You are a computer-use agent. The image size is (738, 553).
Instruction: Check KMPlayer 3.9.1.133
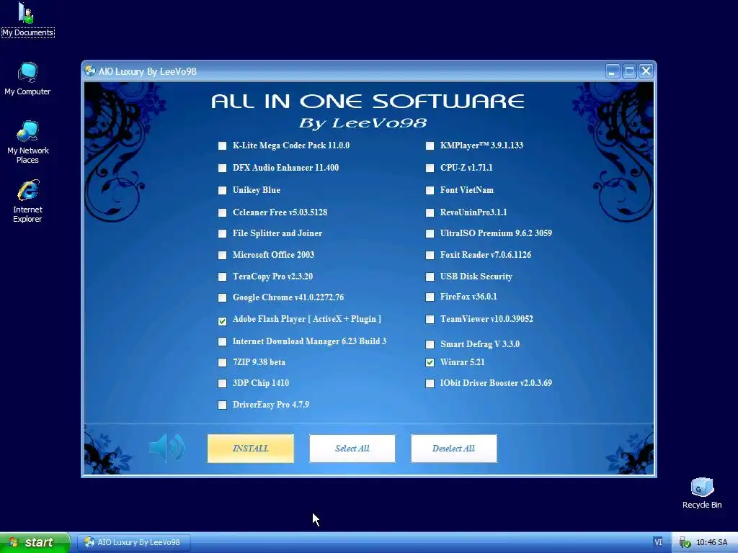click(x=430, y=145)
